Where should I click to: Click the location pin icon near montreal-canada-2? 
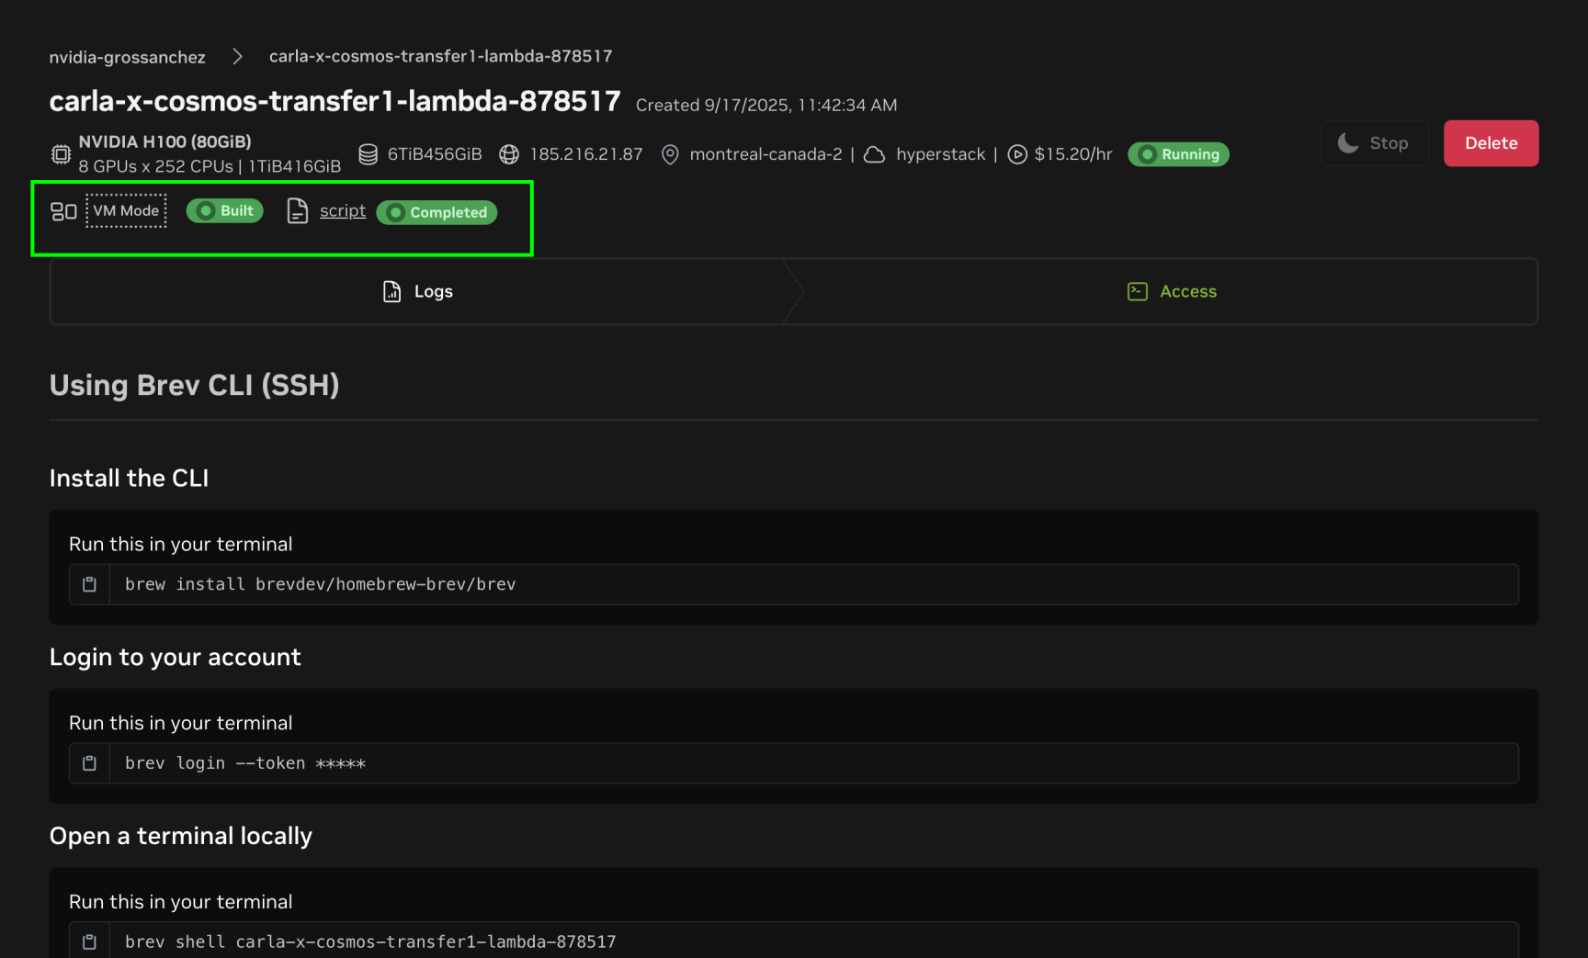(670, 154)
